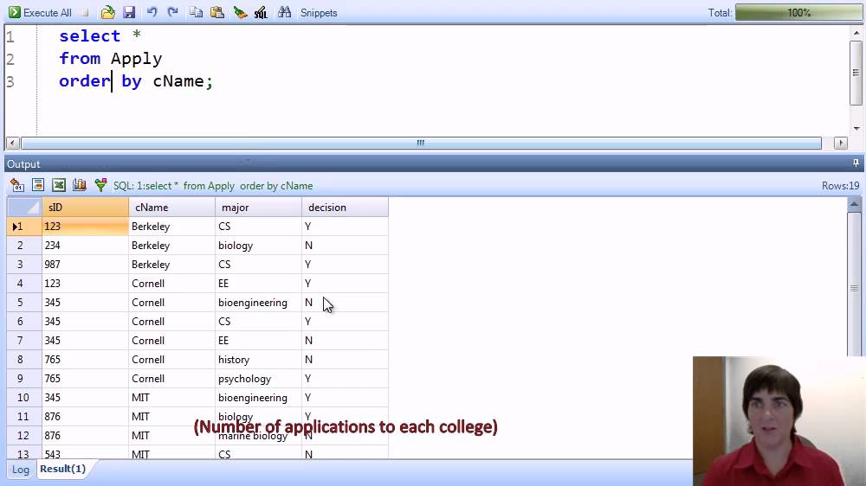Select sID cell 123 in row 1
Image resolution: width=866 pixels, height=486 pixels.
click(85, 227)
